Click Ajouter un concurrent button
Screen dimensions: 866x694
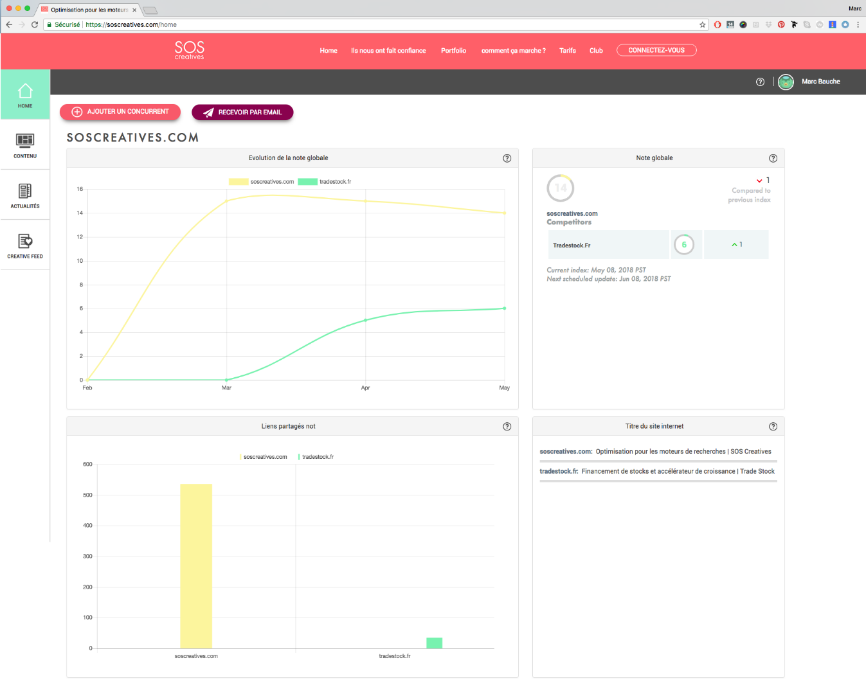tap(120, 112)
